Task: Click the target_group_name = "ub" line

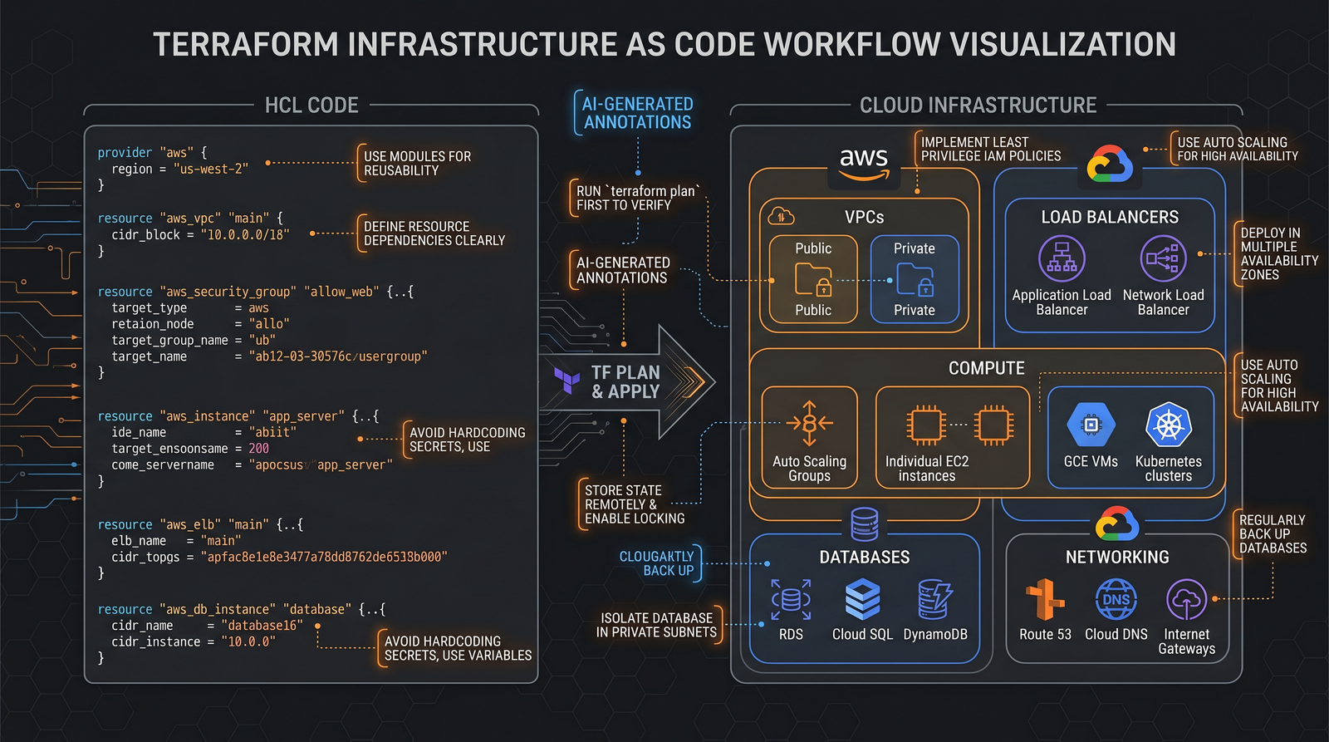Action: (x=193, y=340)
